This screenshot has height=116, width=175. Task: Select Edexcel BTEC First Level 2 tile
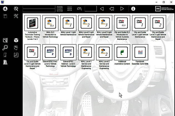tap(50, 52)
